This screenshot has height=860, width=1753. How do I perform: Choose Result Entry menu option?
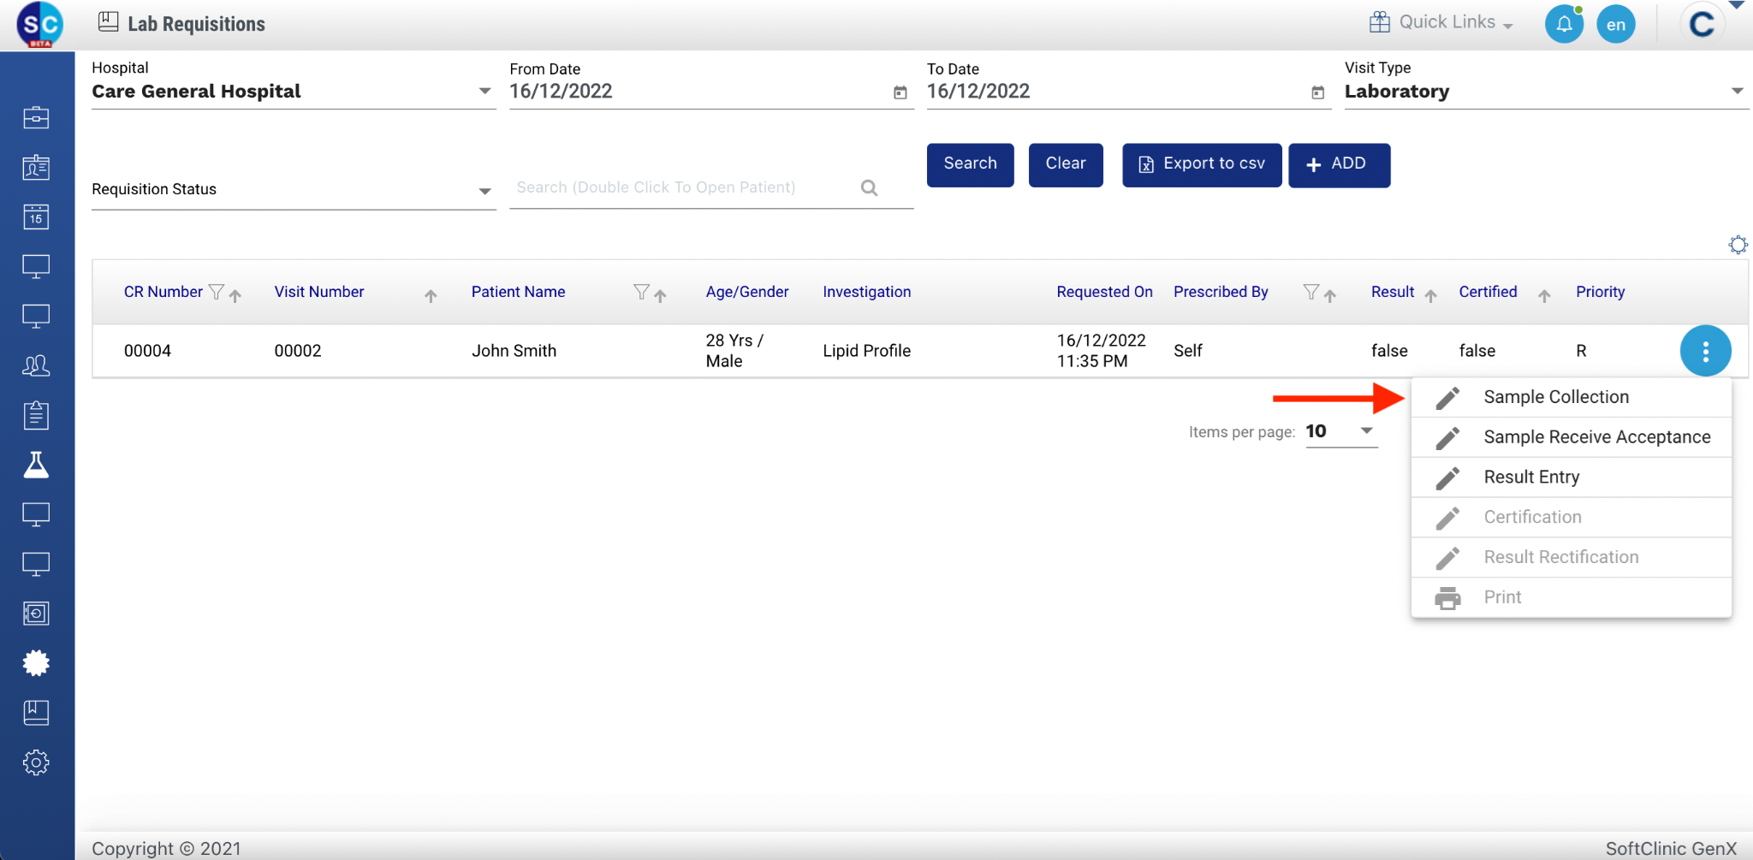click(1530, 477)
